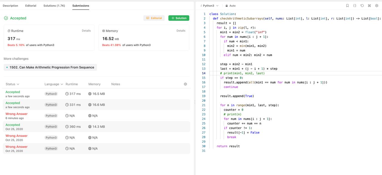
Task: Click the Notes column header
Action: coord(115,84)
